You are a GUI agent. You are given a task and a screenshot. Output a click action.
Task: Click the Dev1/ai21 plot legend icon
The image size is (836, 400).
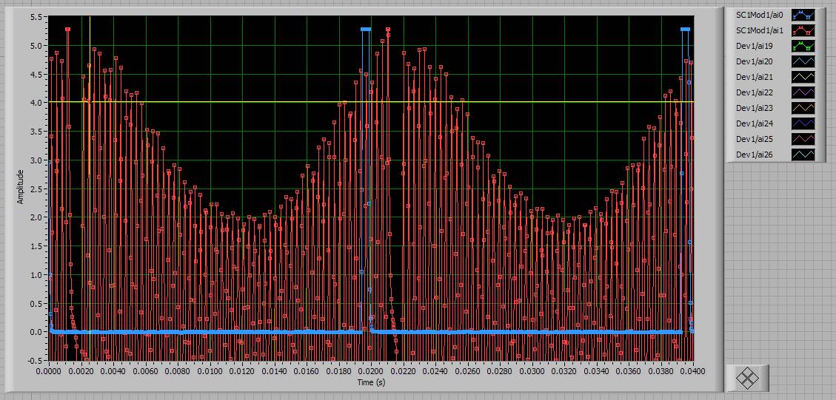pyautogui.click(x=803, y=77)
